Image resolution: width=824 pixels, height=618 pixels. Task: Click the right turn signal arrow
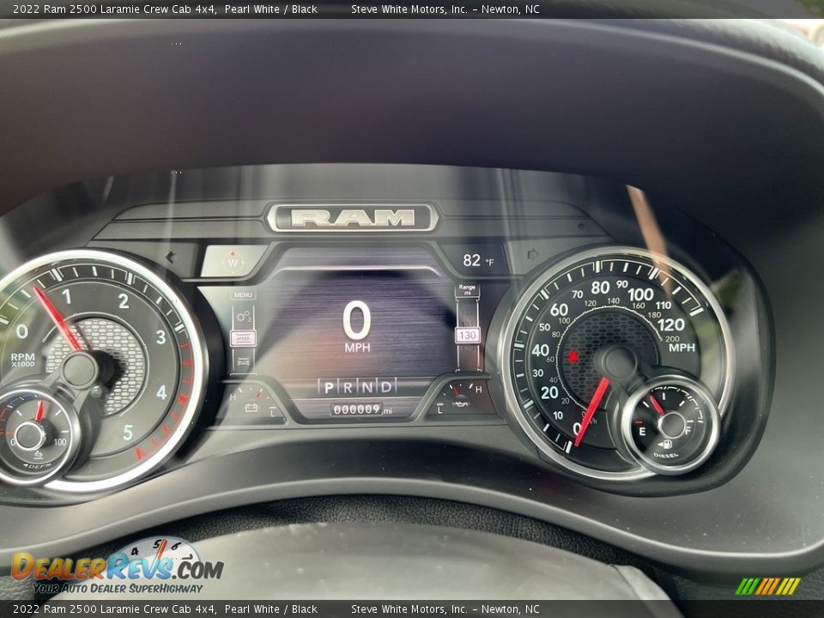[533, 254]
